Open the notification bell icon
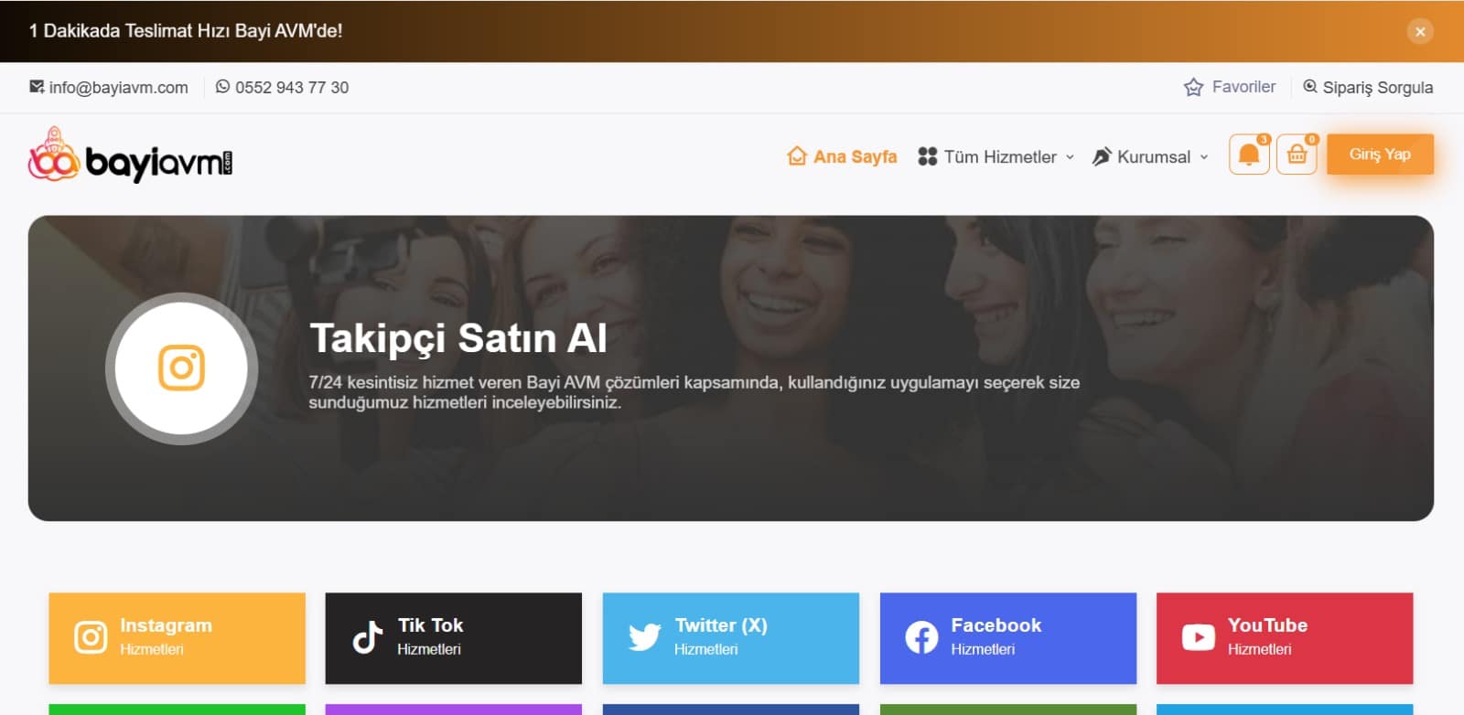Screen dimensions: 1464x715 tap(1248, 155)
